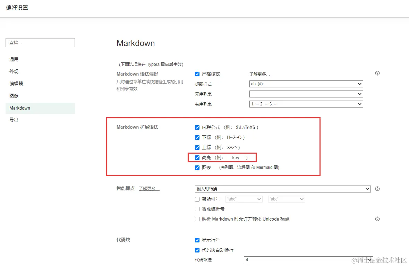409x266 pixels.
Task: Uncheck 显示行号 in 代码块 section
Action: tap(197, 240)
